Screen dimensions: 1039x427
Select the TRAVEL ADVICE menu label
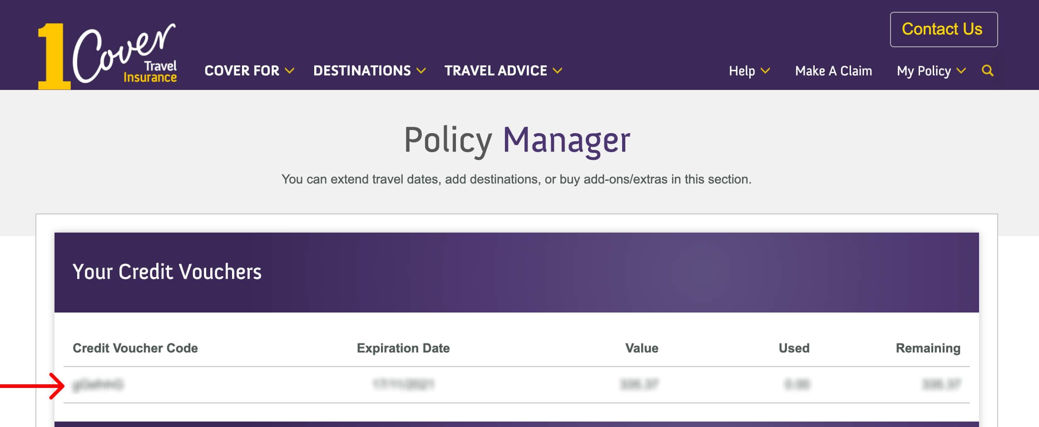(x=495, y=71)
